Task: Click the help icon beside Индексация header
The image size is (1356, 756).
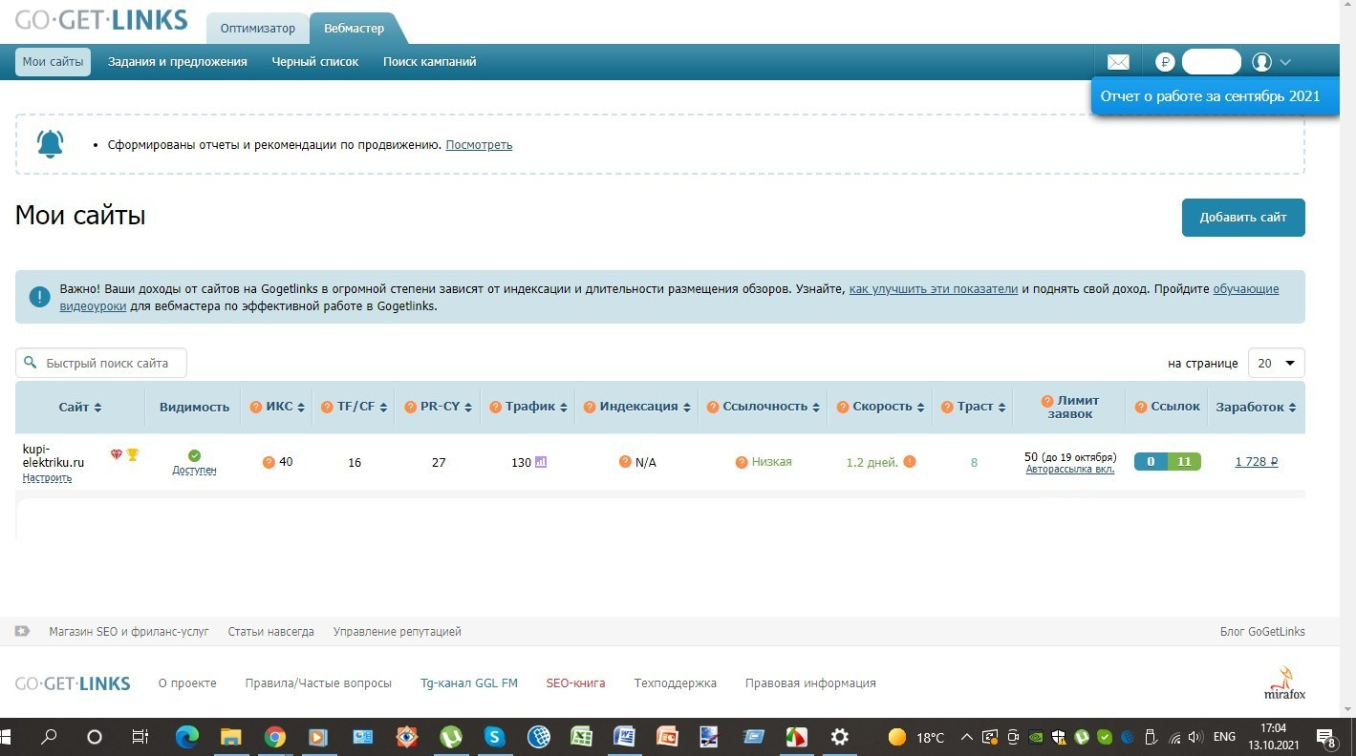Action: coord(590,407)
